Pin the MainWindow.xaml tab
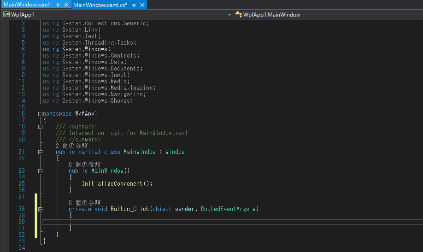The image size is (423, 252). point(58,5)
